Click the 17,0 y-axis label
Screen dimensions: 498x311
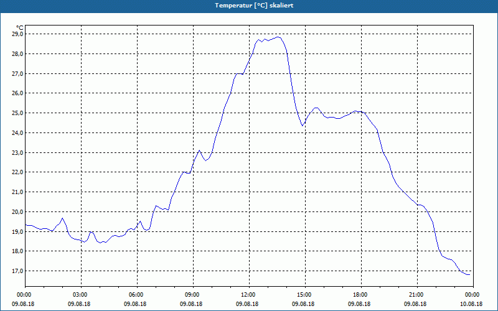[x=17, y=271]
